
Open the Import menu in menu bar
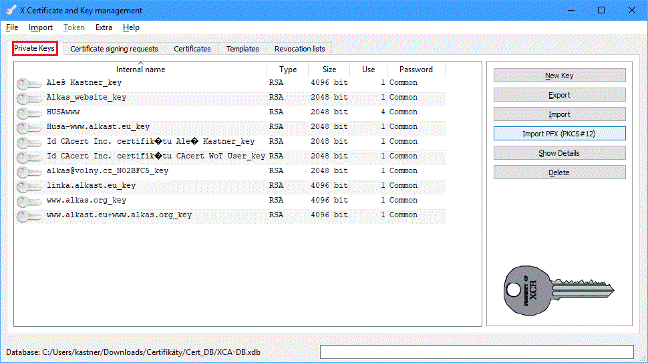(41, 27)
